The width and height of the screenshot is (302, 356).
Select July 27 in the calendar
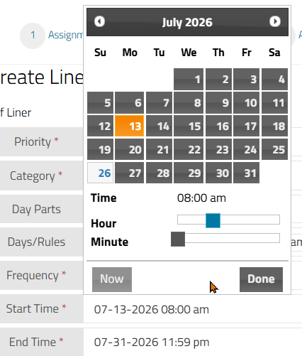pos(130,173)
